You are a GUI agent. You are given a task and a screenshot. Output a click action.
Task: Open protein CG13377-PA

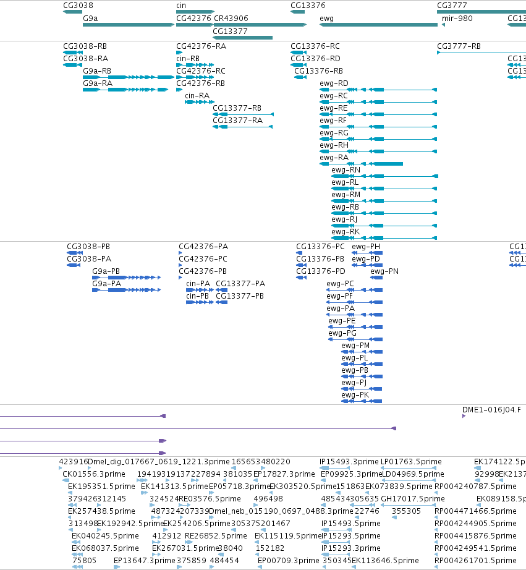[240, 284]
